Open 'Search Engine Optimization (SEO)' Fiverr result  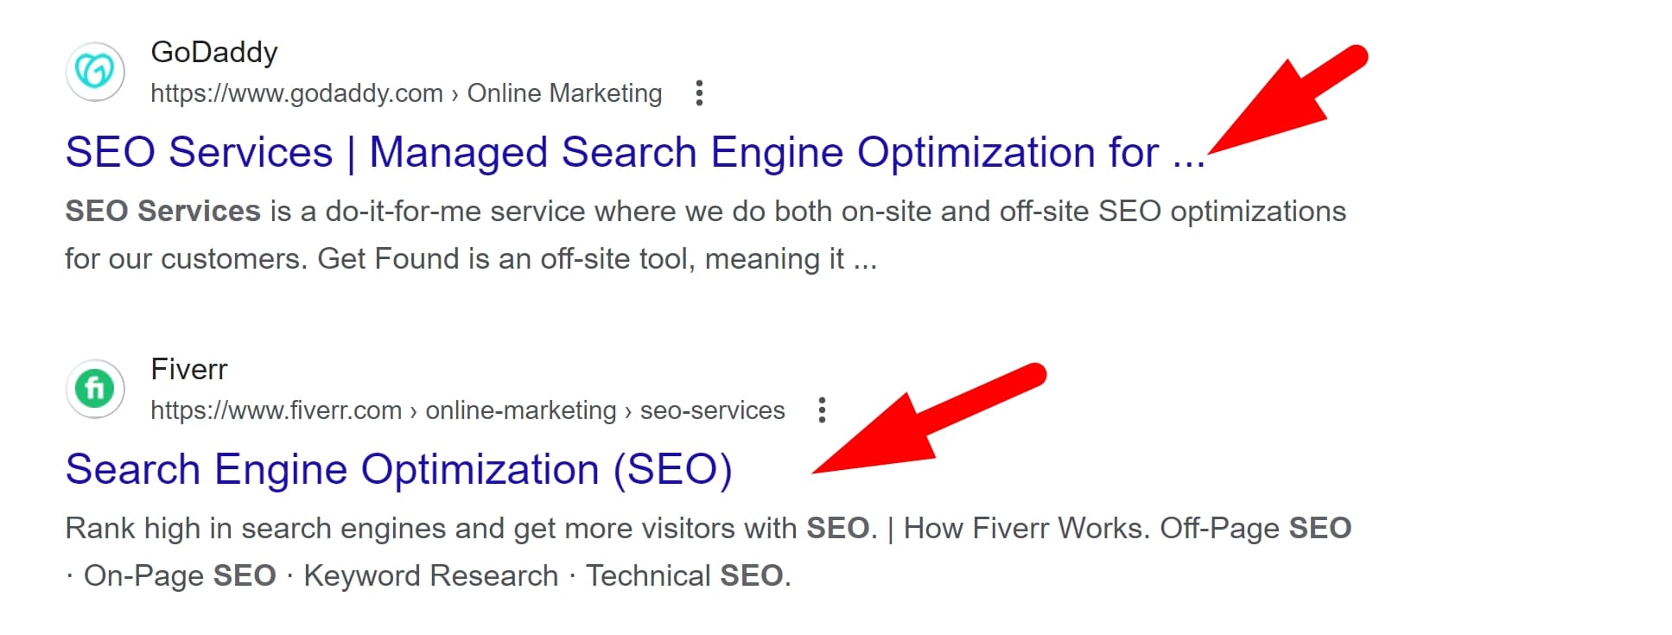point(398,470)
